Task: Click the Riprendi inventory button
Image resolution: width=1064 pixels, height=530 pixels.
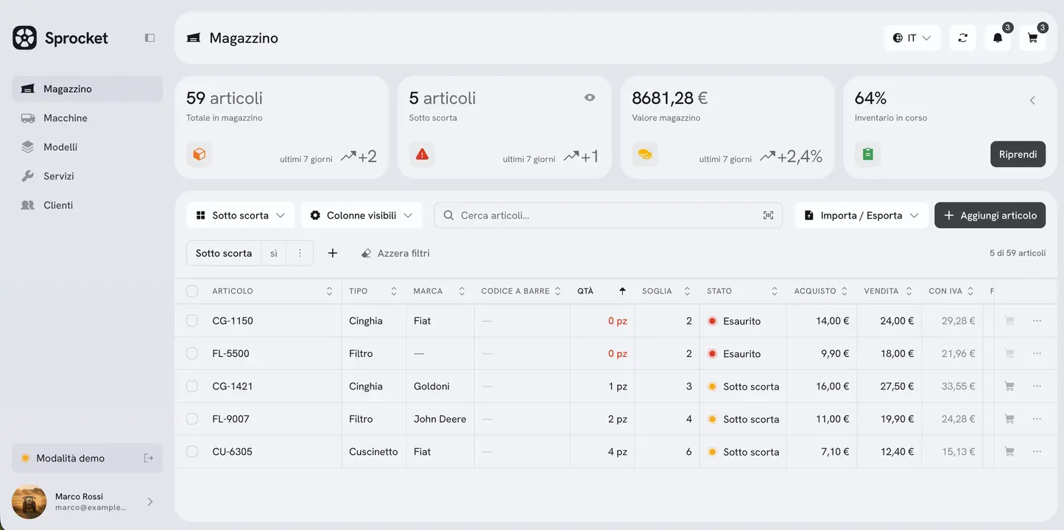Action: tap(1018, 155)
